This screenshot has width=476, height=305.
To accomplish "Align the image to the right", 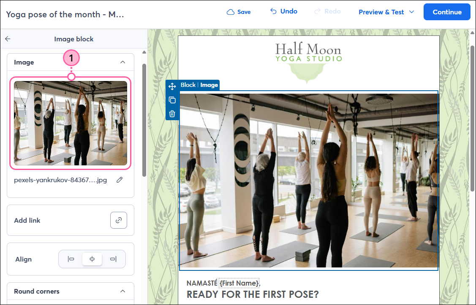I will (x=113, y=259).
